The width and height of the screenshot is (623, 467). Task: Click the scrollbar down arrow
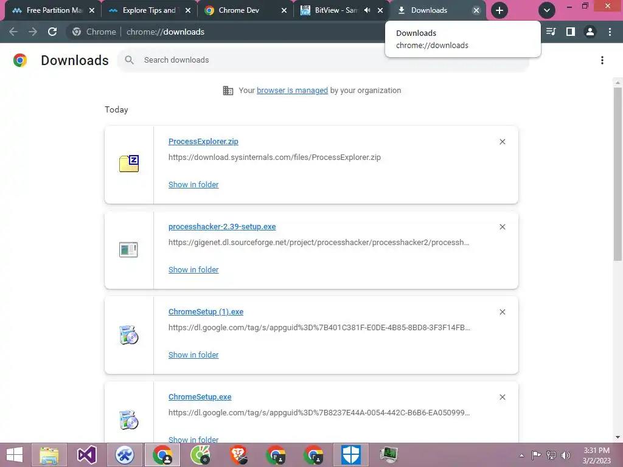pyautogui.click(x=618, y=437)
